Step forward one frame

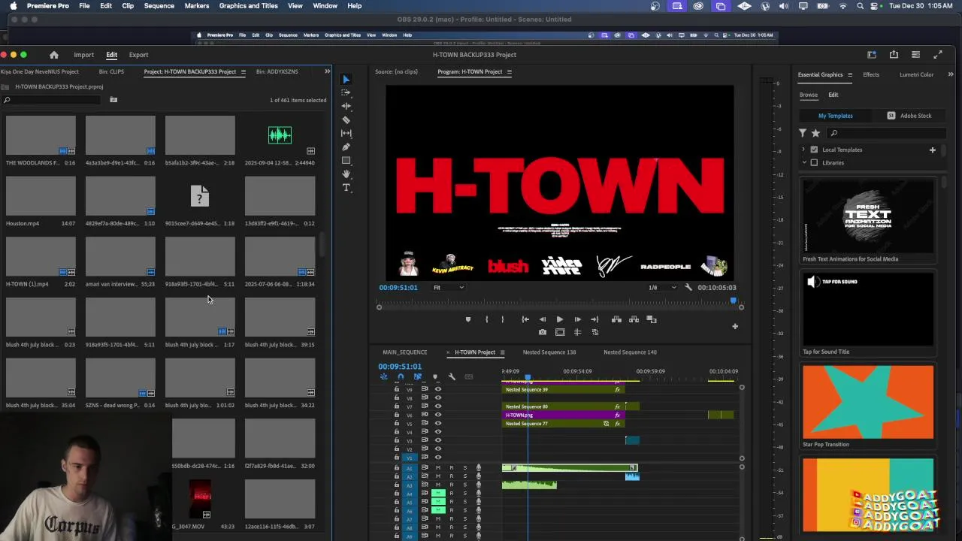tap(577, 319)
